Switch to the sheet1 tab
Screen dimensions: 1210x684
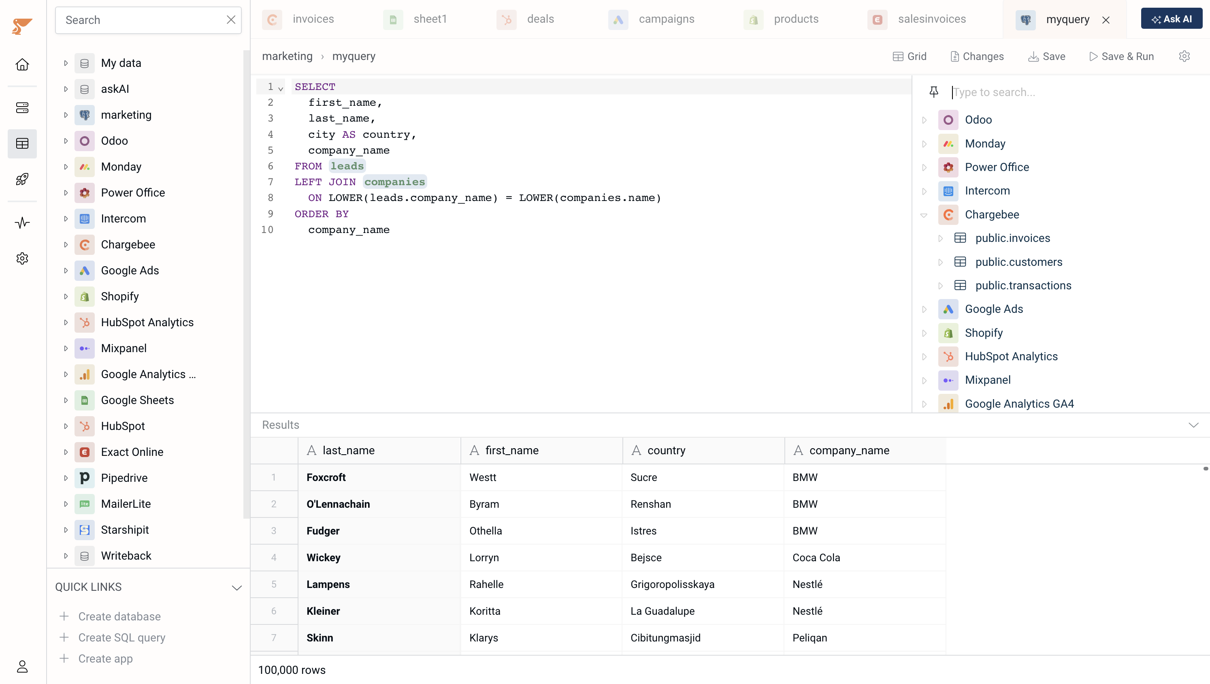[415, 19]
